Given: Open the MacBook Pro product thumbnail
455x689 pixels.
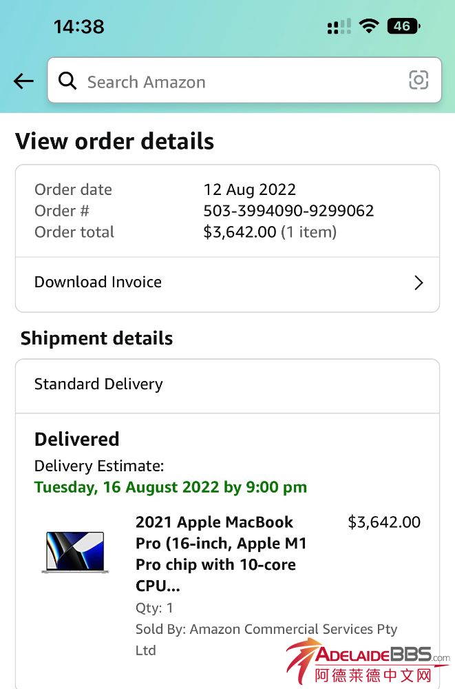Looking at the screenshot, I should [x=74, y=552].
